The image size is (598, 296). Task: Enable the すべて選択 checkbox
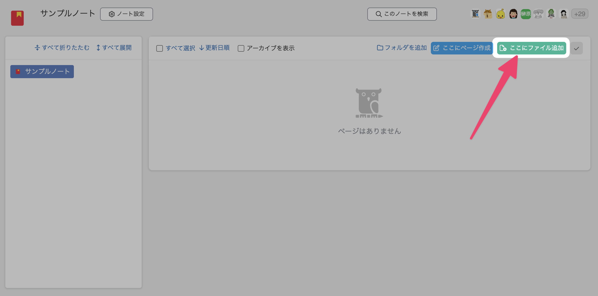[159, 48]
